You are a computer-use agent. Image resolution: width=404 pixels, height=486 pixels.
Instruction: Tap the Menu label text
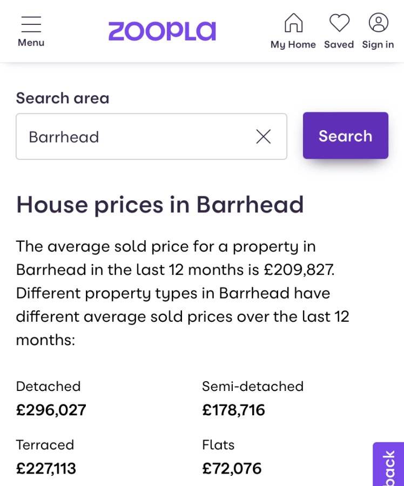click(31, 43)
